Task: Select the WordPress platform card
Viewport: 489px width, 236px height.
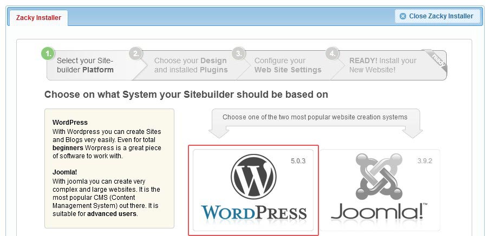Action: 253,190
